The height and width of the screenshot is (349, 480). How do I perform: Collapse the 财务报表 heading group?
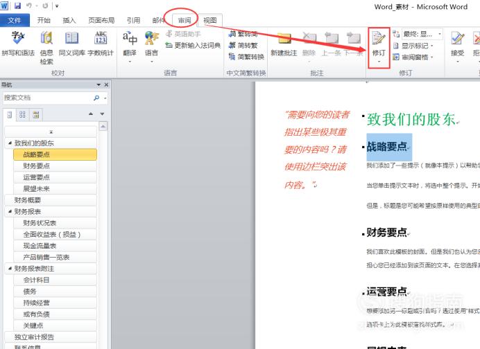[x=10, y=211]
